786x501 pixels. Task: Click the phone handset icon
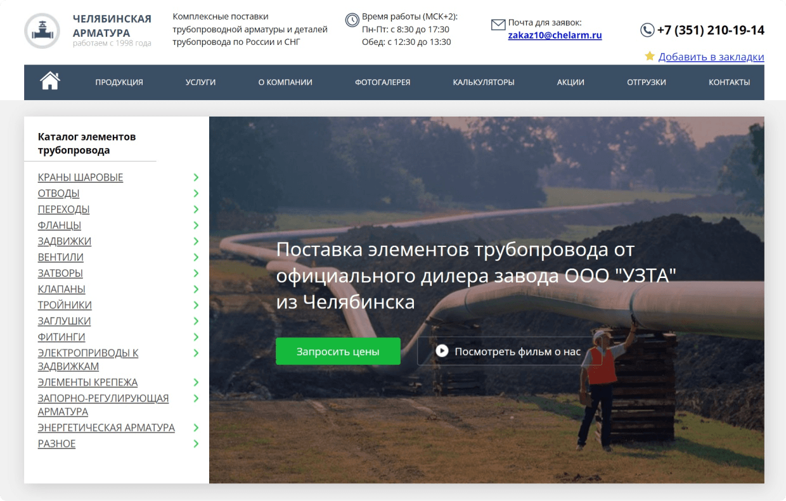(x=647, y=30)
